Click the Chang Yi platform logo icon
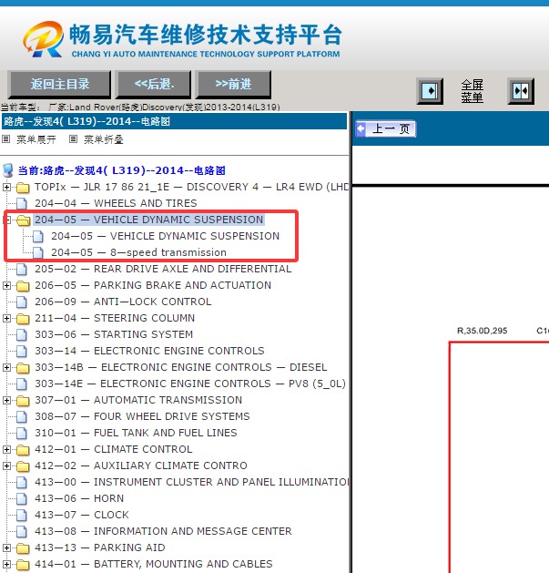This screenshot has width=549, height=573. [x=43, y=39]
